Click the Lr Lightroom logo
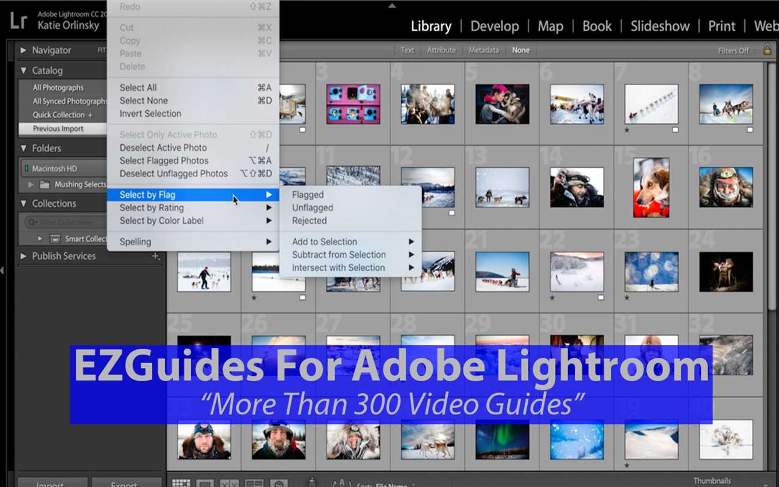 [x=18, y=22]
